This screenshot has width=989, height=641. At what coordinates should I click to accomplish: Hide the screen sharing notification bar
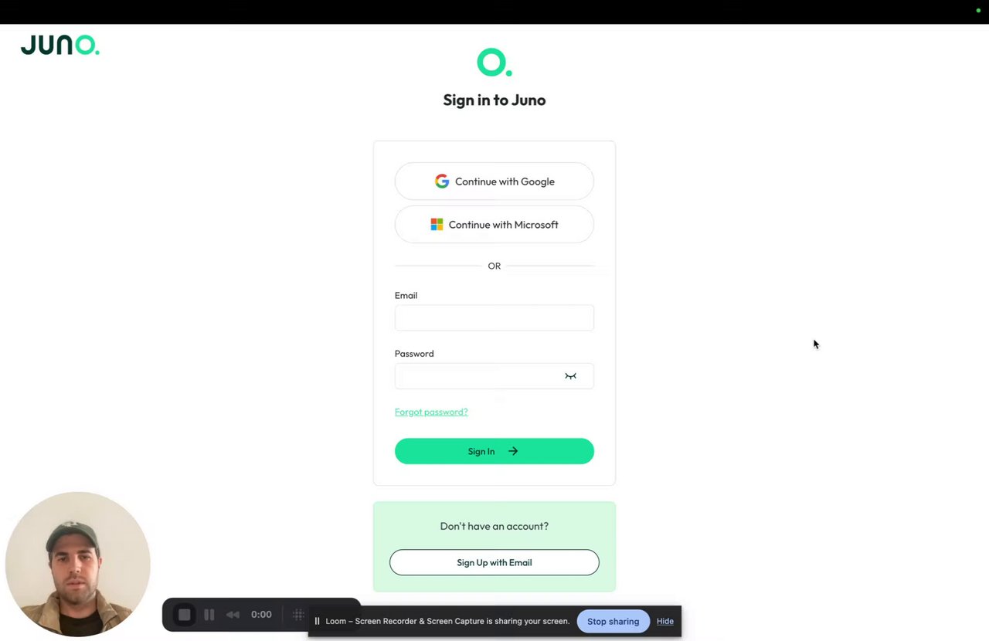click(665, 621)
